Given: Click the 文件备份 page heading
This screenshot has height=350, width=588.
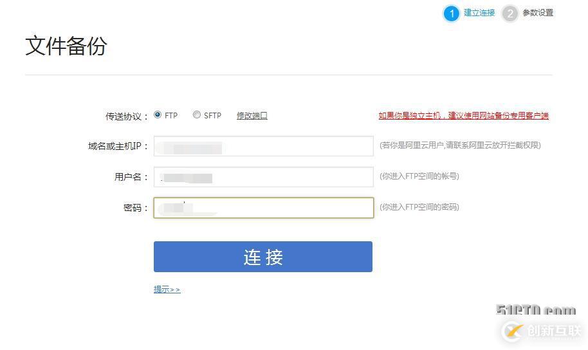Looking at the screenshot, I should click(x=66, y=46).
